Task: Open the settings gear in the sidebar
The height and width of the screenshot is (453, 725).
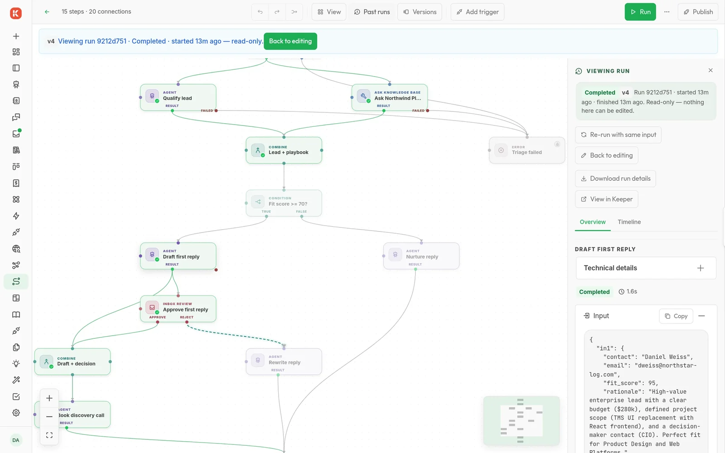Action: coord(16,413)
